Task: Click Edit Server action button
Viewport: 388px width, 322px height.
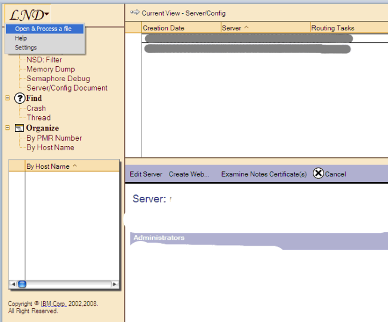Action: pos(146,174)
